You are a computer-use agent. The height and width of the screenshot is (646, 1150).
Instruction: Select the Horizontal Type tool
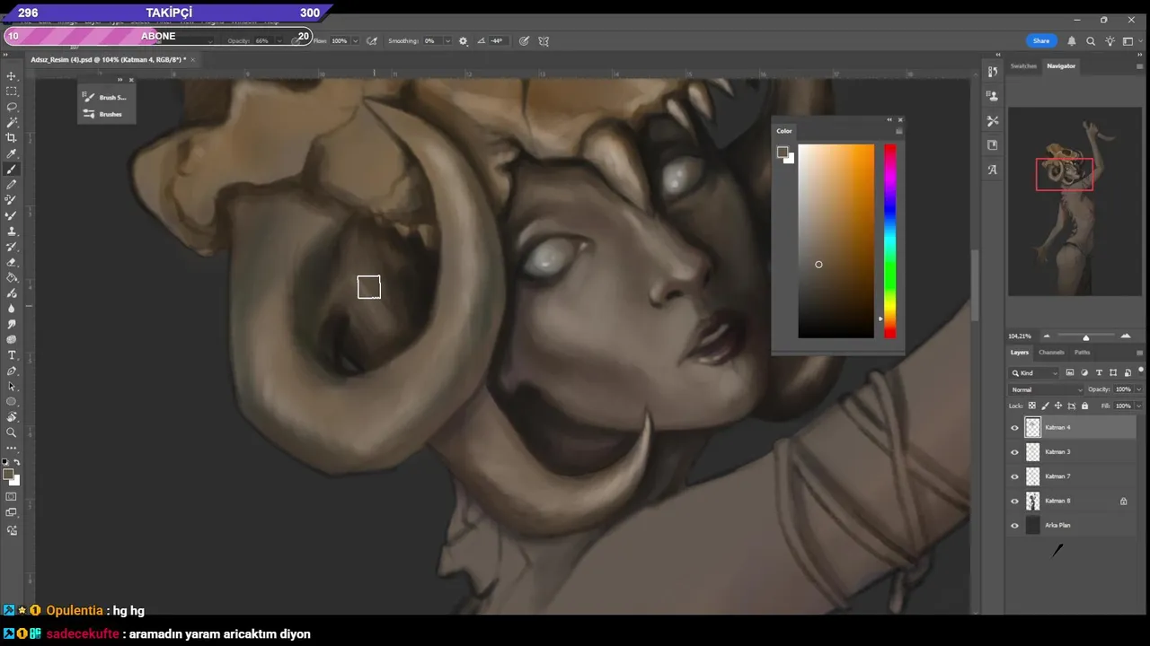(x=12, y=355)
